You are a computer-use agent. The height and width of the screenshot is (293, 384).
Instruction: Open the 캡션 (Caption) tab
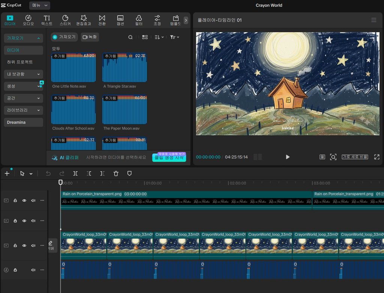coord(120,20)
